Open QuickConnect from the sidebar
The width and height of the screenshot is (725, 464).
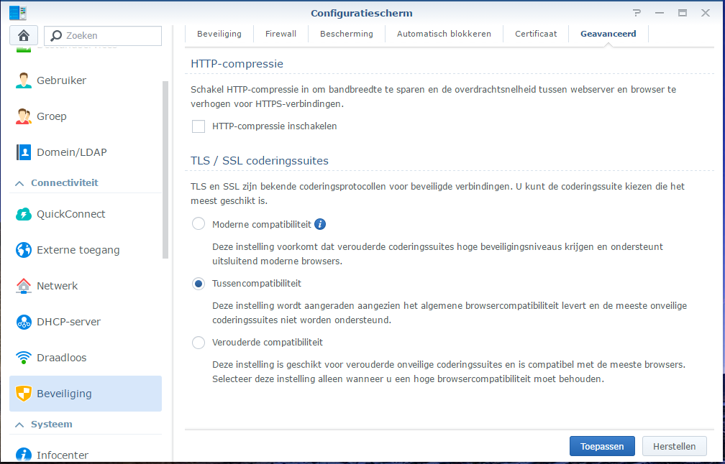(x=24, y=214)
